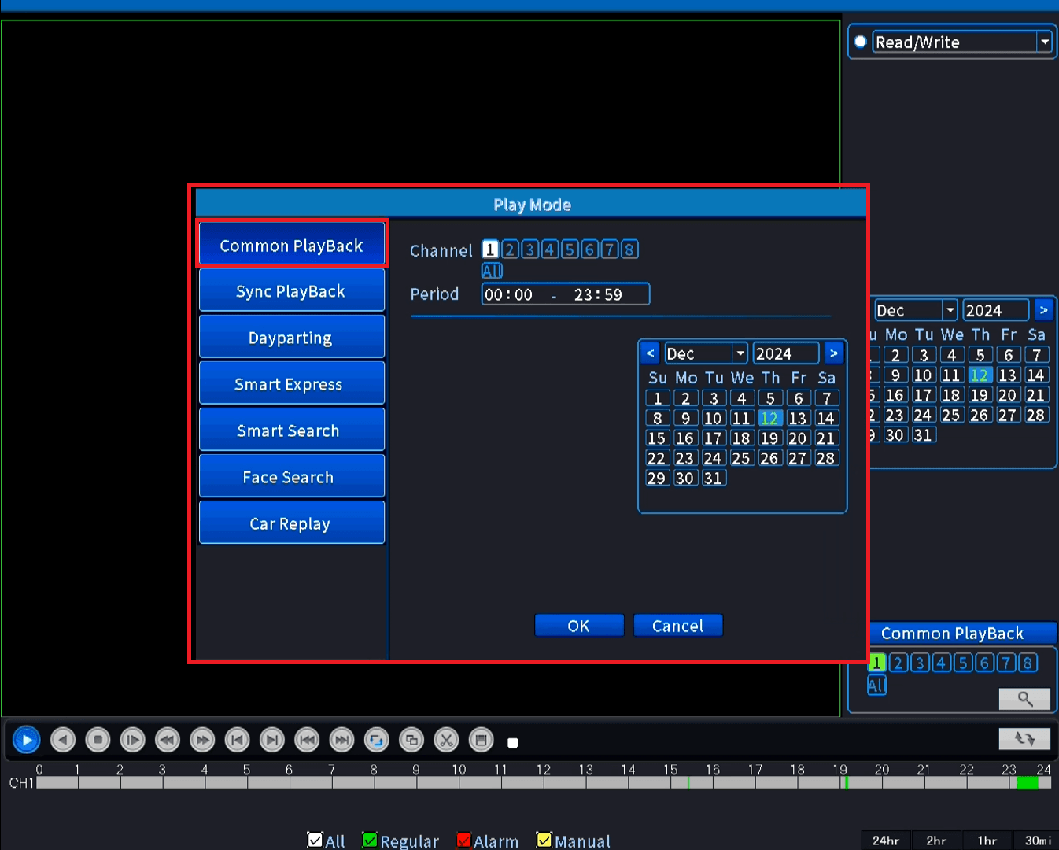The image size is (1059, 850).
Task: Select Smart Express mode
Action: [x=292, y=384]
